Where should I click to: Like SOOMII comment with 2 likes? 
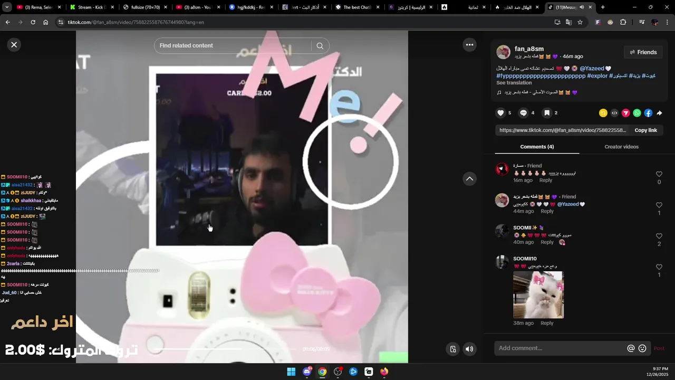(659, 236)
